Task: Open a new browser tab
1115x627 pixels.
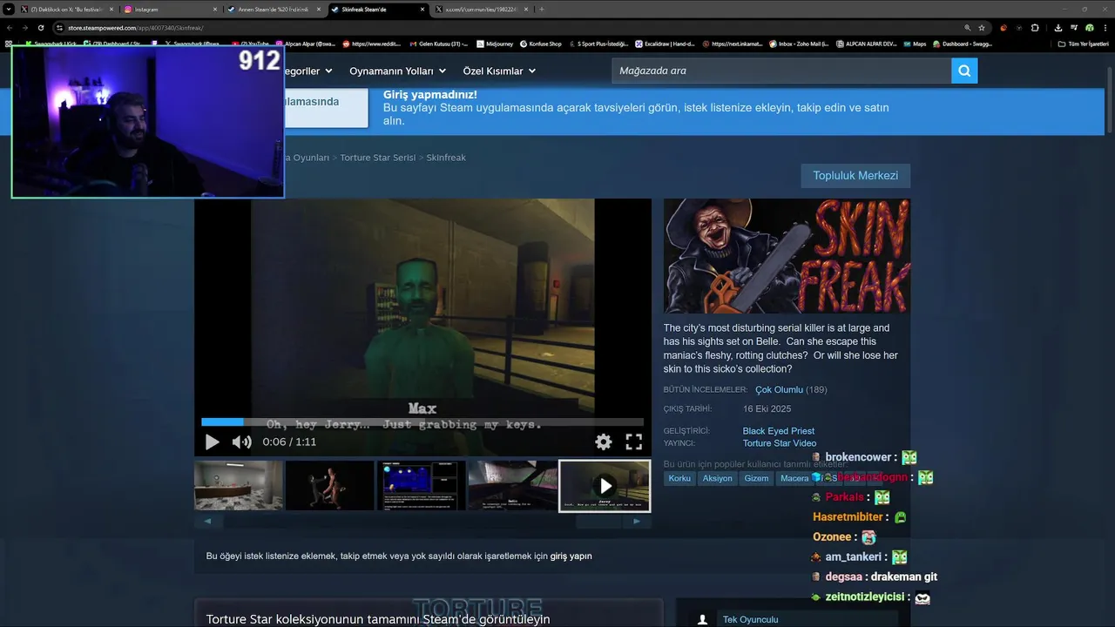Action: click(x=542, y=9)
